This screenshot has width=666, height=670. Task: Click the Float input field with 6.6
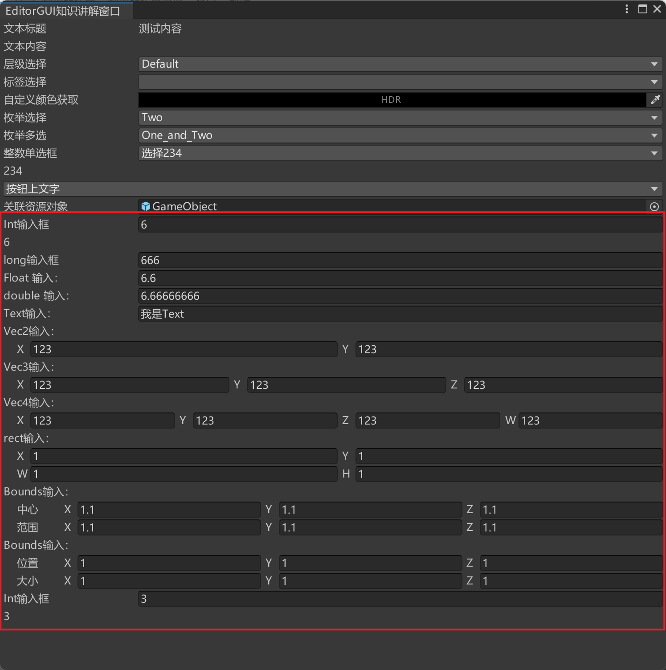pos(400,278)
